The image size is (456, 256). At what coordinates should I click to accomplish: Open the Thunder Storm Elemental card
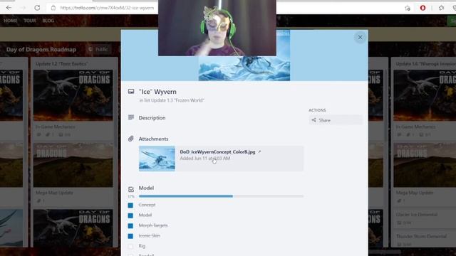(x=425, y=240)
